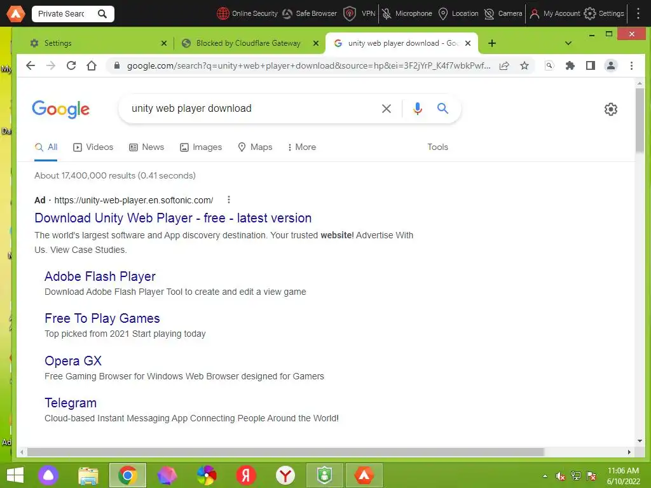Open the Chrome three-dot menu
Screen dimensions: 651x488
tap(631, 65)
